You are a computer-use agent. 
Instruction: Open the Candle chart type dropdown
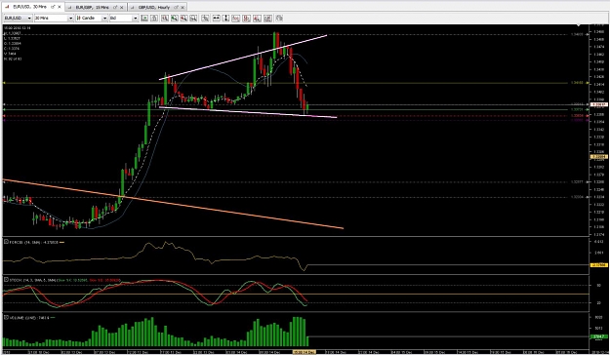(x=92, y=18)
